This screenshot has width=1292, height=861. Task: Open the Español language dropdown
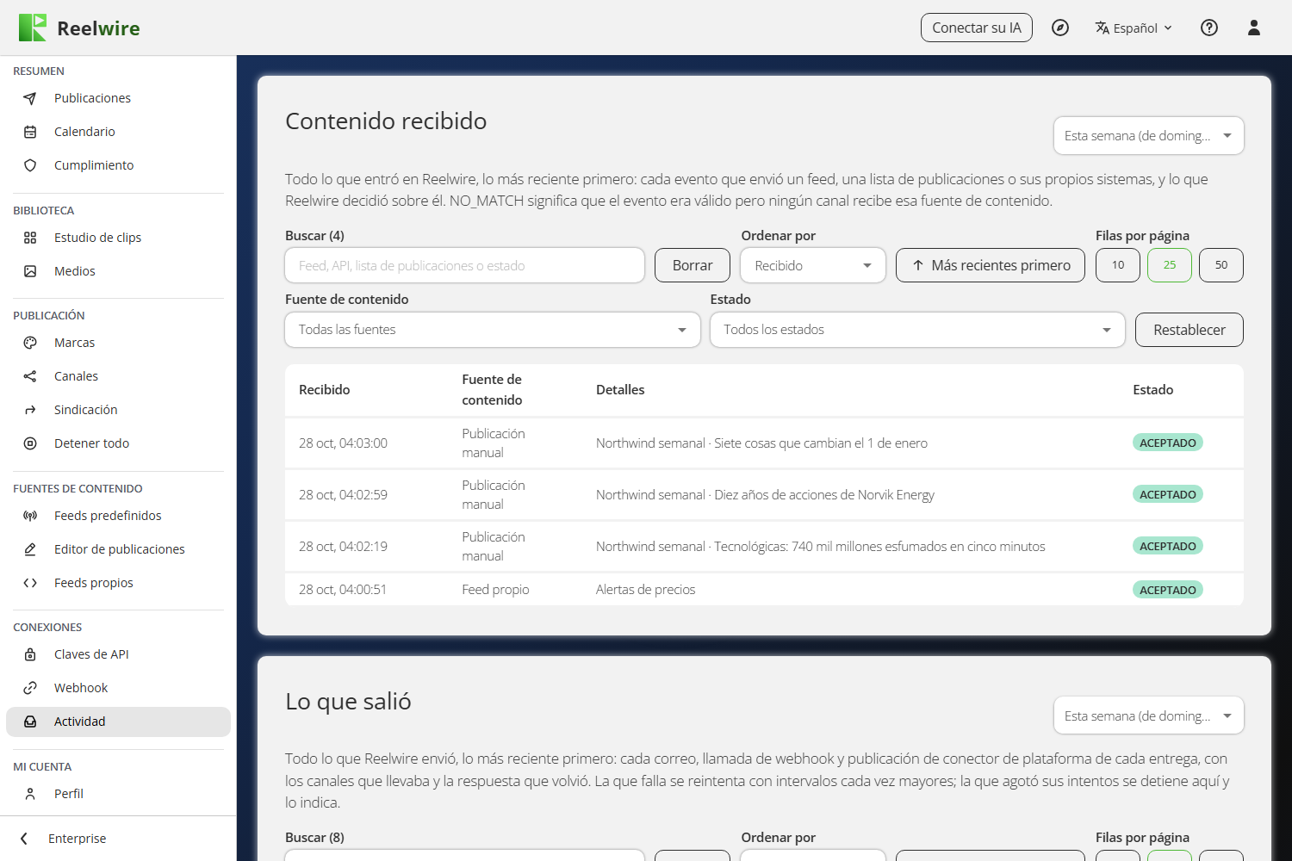coord(1134,28)
